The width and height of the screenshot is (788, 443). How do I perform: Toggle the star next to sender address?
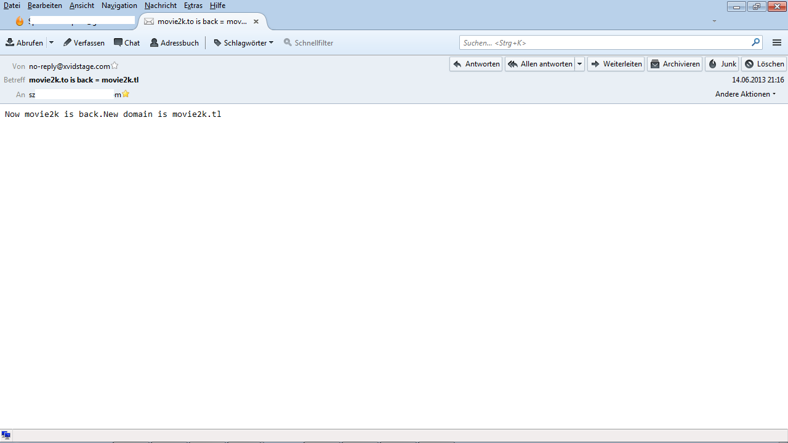(115, 66)
